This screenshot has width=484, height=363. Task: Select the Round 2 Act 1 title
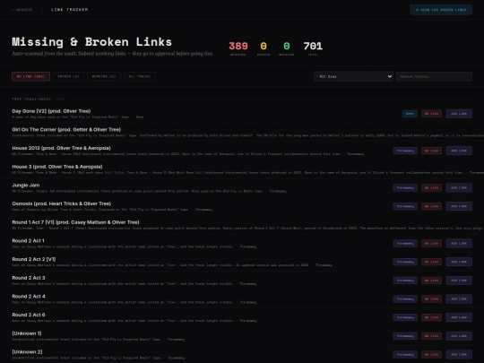[x=28, y=241]
